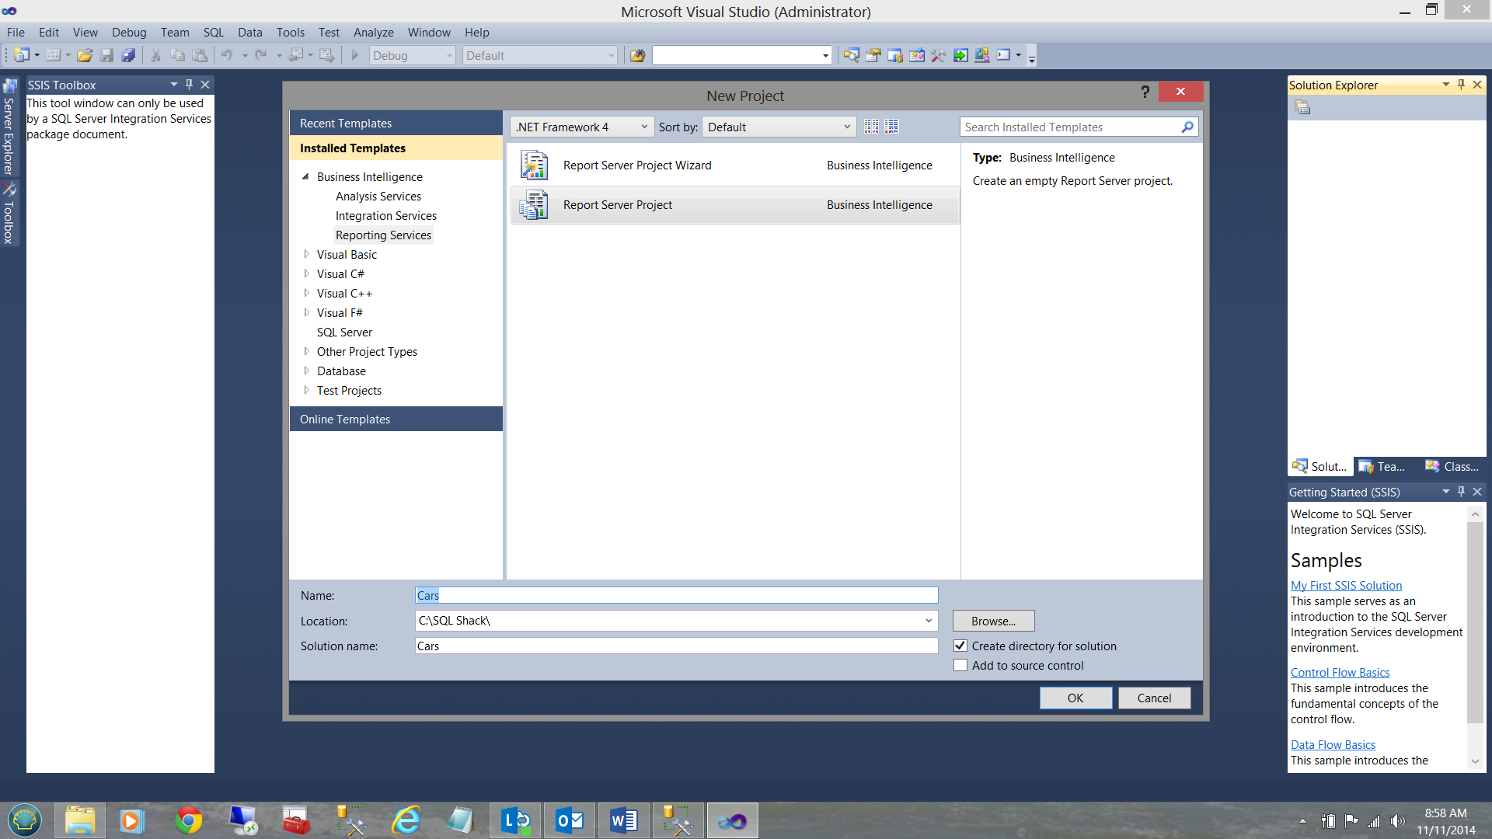This screenshot has width=1492, height=839.
Task: Click the Open File toolbar icon
Action: [85, 55]
